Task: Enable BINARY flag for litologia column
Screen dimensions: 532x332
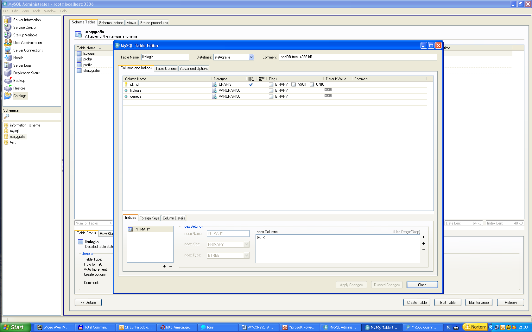Action: pyautogui.click(x=271, y=90)
